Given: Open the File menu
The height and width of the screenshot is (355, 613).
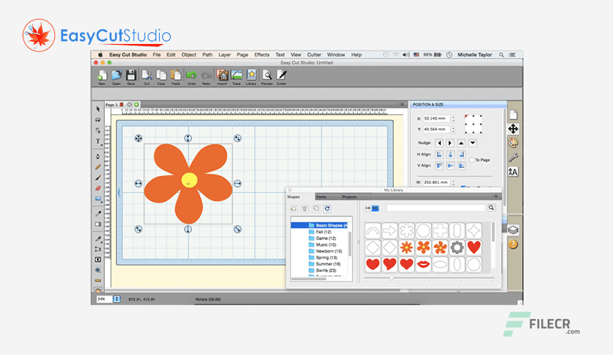Looking at the screenshot, I should click(157, 55).
